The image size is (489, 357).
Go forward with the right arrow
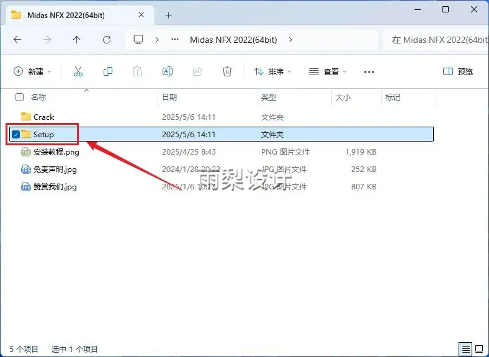click(47, 40)
